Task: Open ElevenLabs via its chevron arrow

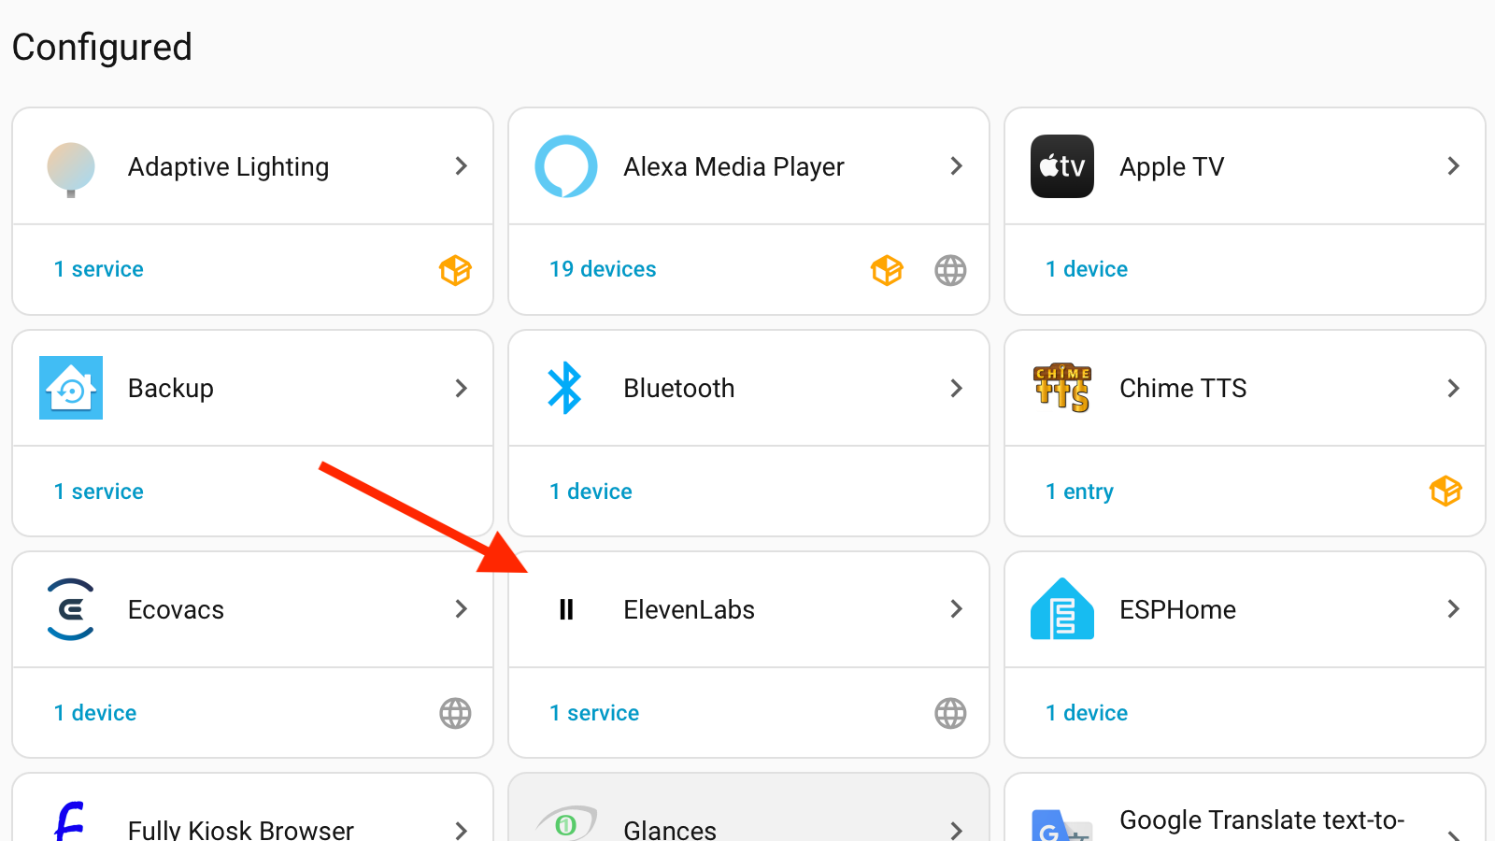Action: [957, 609]
